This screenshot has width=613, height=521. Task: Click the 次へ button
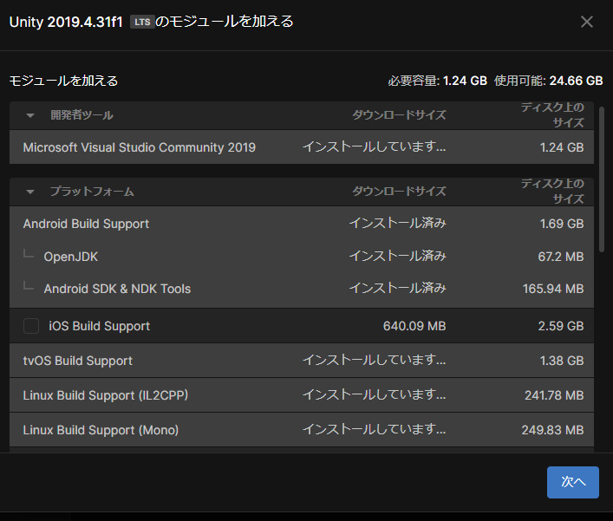(x=573, y=482)
